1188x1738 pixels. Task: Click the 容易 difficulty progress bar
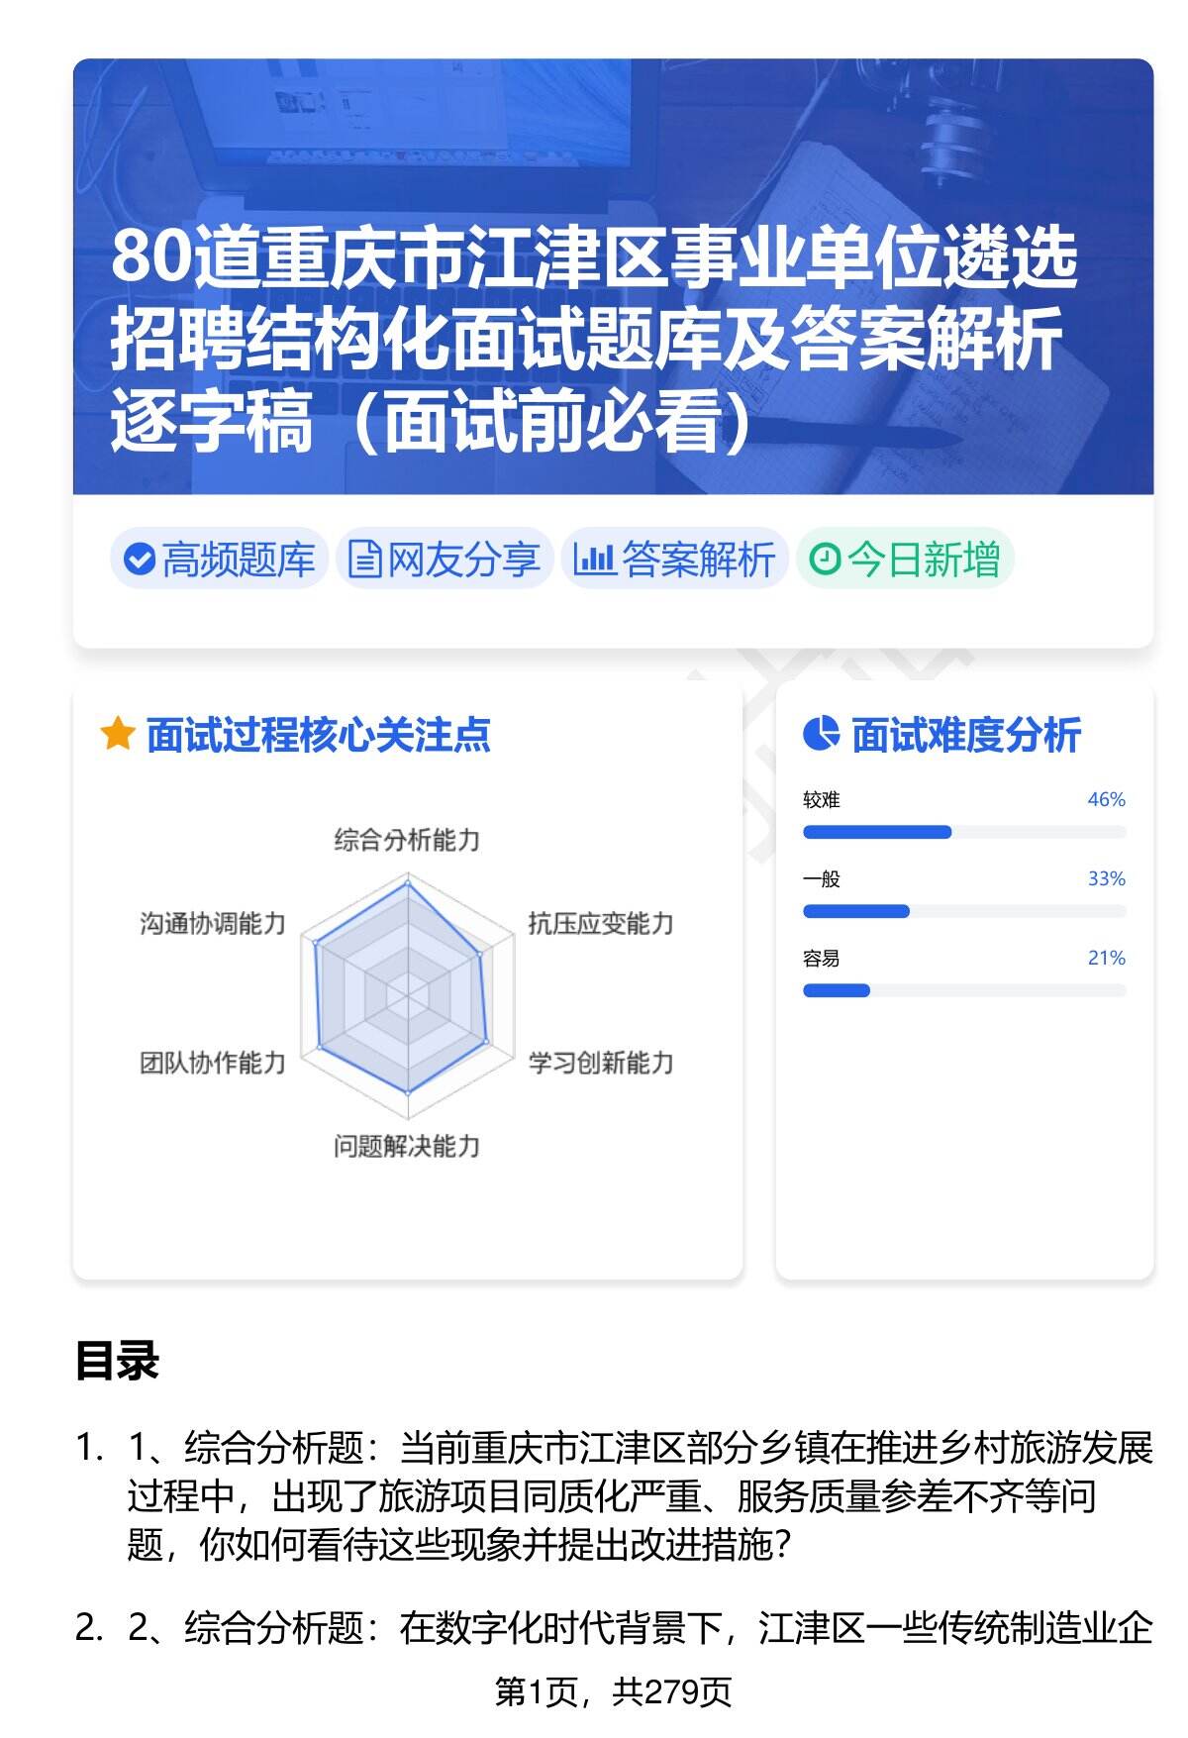tap(963, 990)
